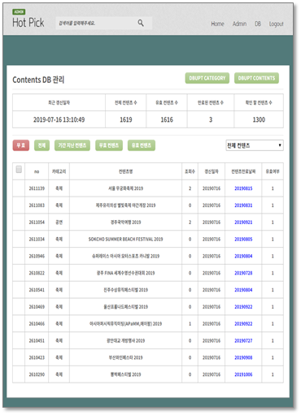The image size is (301, 415).
Task: Click the DBUPT CATEGORY button
Action: [207, 78]
